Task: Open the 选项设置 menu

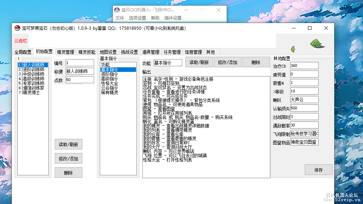Action: 137,18
